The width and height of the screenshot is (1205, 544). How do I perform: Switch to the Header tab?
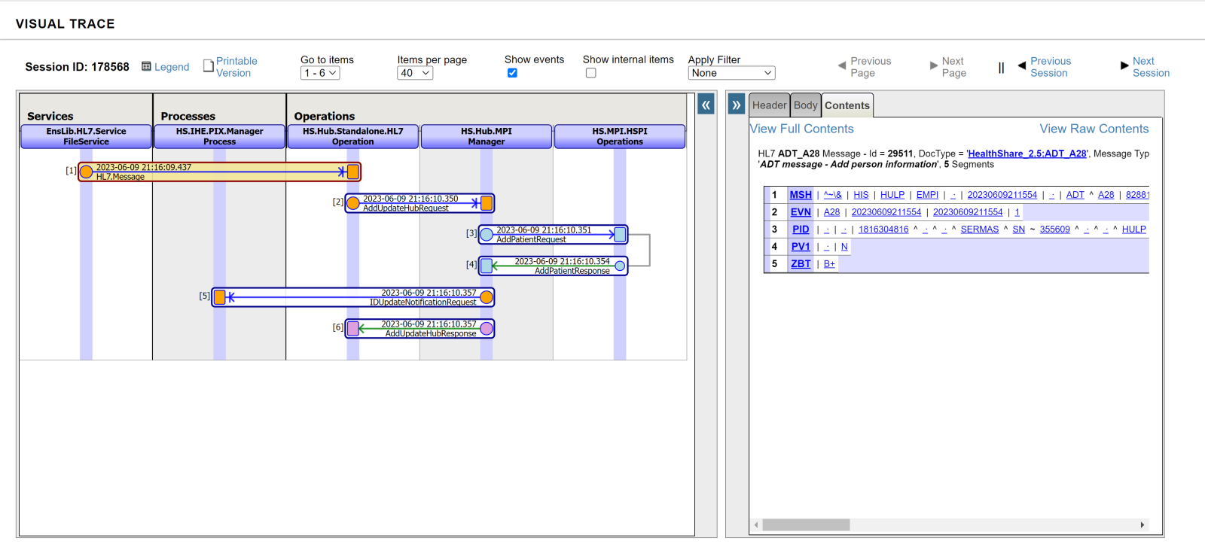(x=769, y=105)
